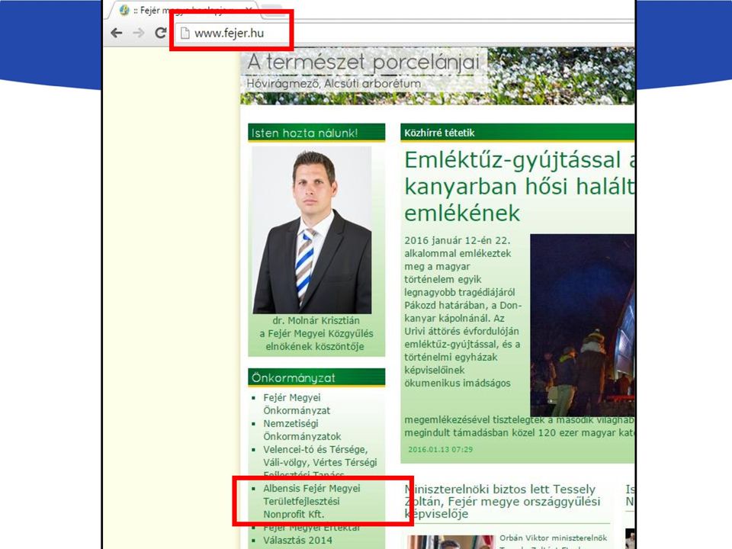Click the browser Back arrow
732x549 pixels.
[x=116, y=33]
